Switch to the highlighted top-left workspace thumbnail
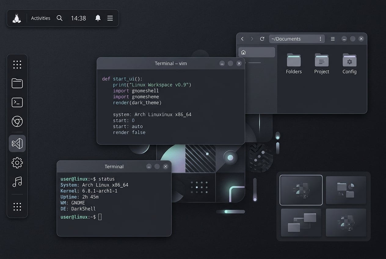The height and width of the screenshot is (259, 386). [x=301, y=190]
